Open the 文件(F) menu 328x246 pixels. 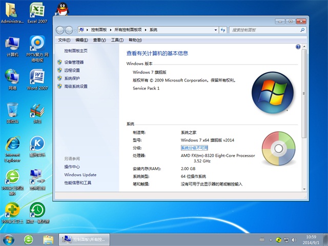(64, 40)
